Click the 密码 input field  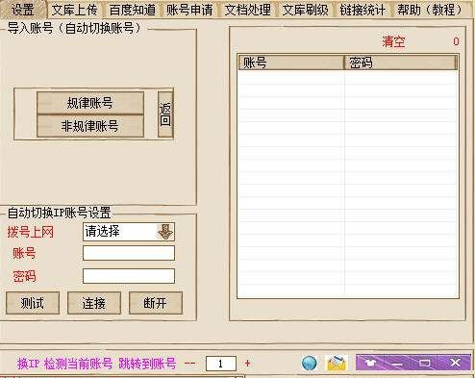point(129,276)
